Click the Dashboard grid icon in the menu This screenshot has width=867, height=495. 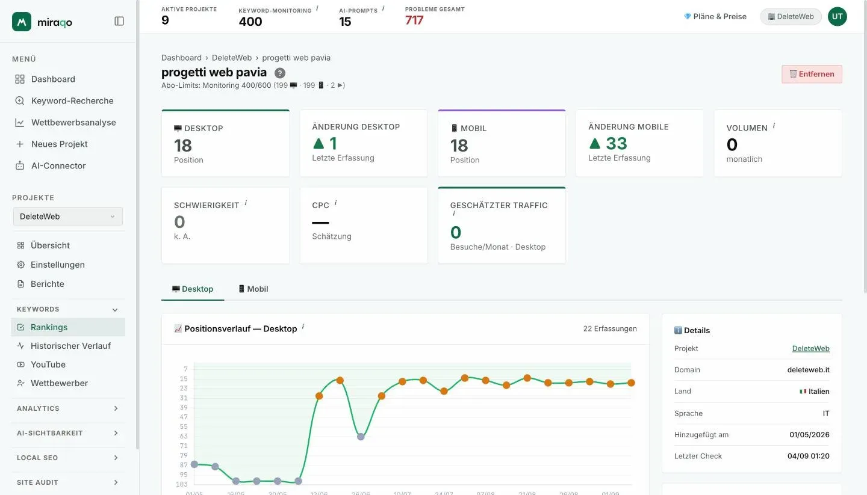20,79
